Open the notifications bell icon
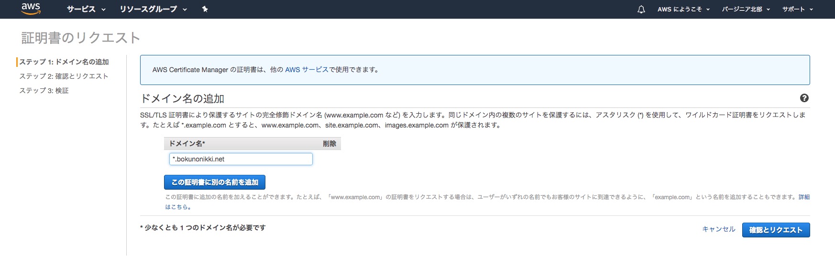Viewport: 835px width, 278px height. (x=641, y=9)
